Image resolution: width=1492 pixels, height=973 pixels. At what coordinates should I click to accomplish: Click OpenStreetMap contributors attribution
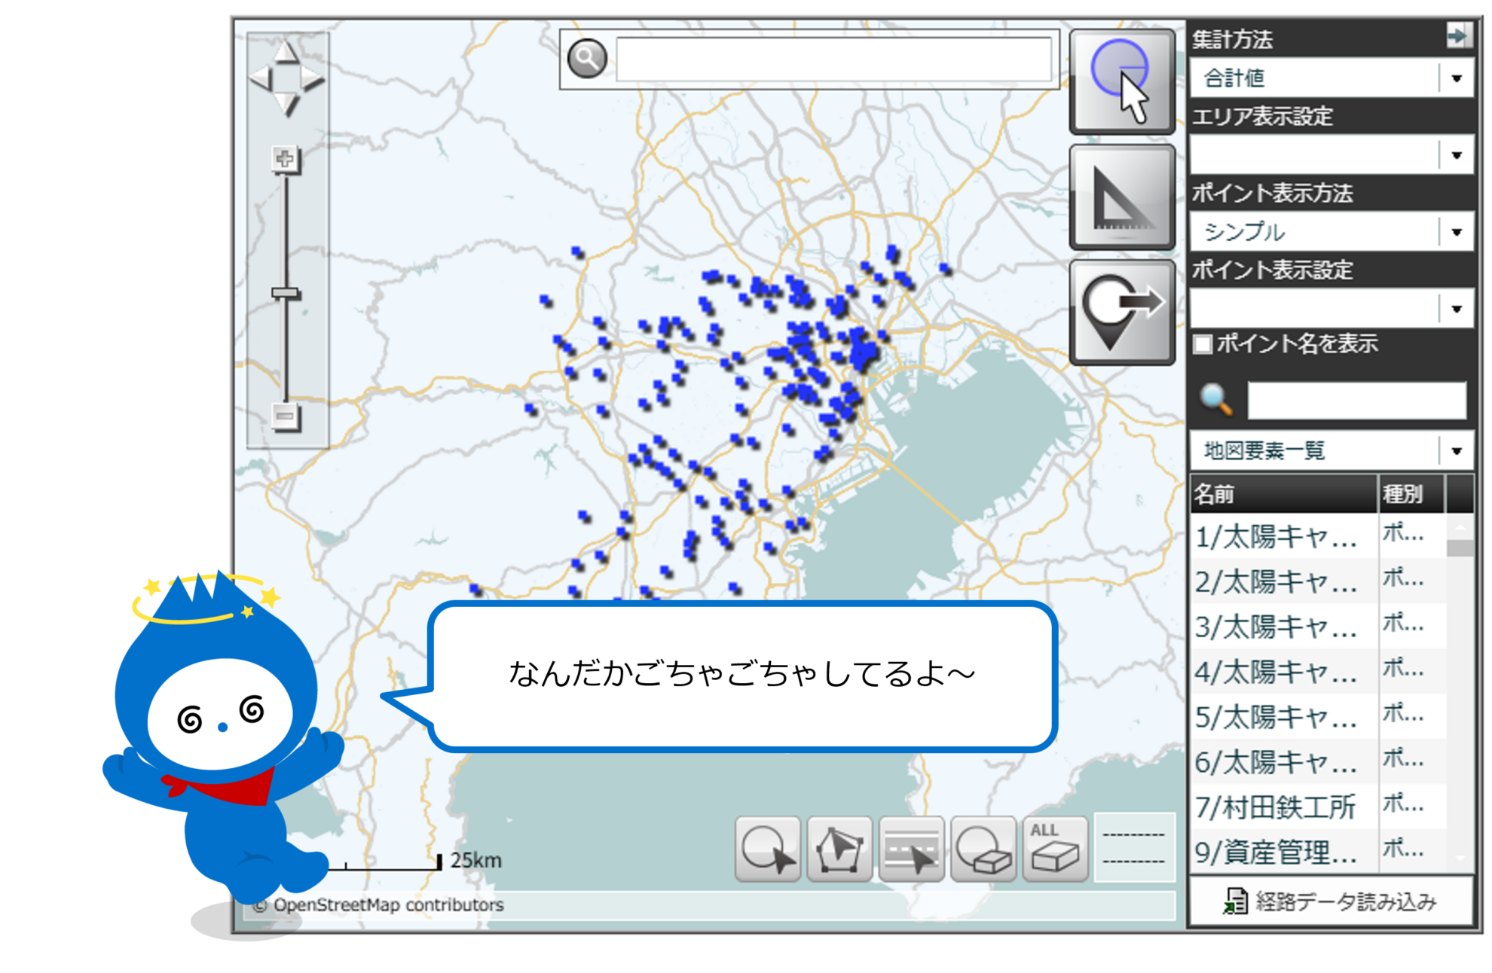pyautogui.click(x=379, y=904)
